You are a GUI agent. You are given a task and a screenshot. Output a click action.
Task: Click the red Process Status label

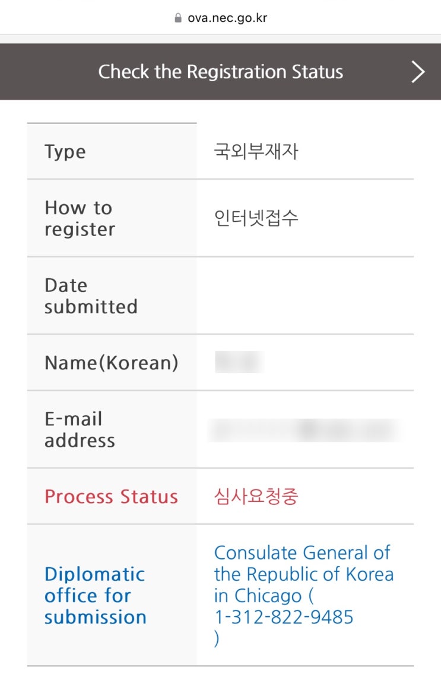112,497
